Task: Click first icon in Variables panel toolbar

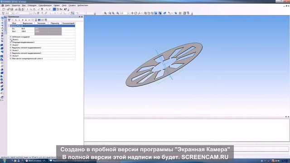Action: tap(9, 20)
